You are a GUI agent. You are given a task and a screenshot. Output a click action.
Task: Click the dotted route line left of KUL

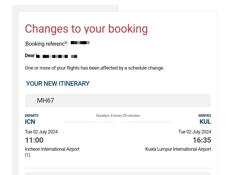[147, 122]
